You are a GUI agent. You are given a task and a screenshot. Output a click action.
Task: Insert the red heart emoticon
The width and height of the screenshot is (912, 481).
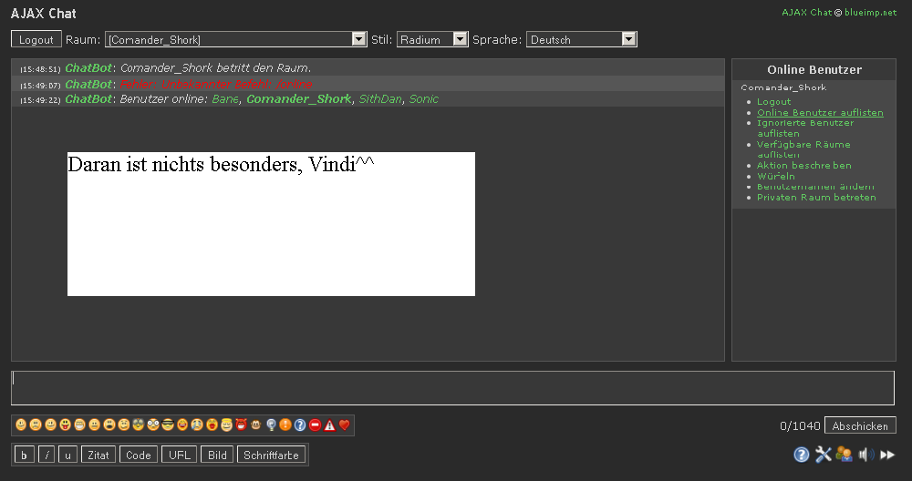(345, 425)
